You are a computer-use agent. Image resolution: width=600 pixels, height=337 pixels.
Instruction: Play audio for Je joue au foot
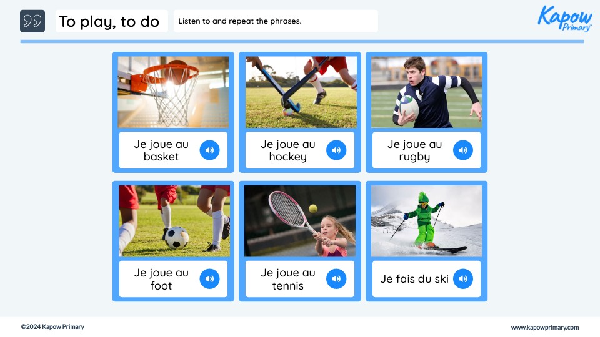tap(209, 279)
